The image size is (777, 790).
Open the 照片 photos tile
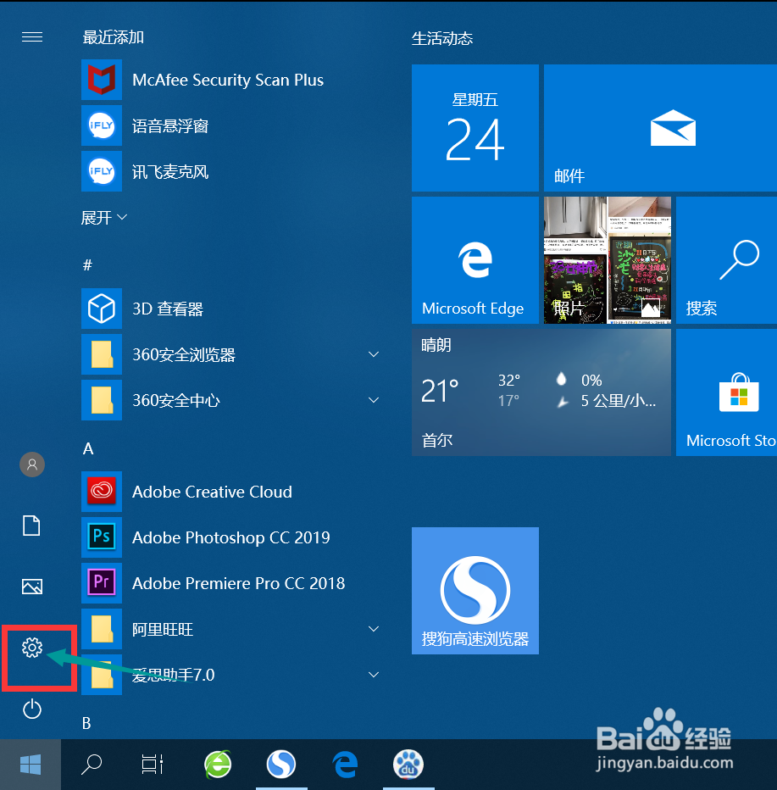pos(608,260)
